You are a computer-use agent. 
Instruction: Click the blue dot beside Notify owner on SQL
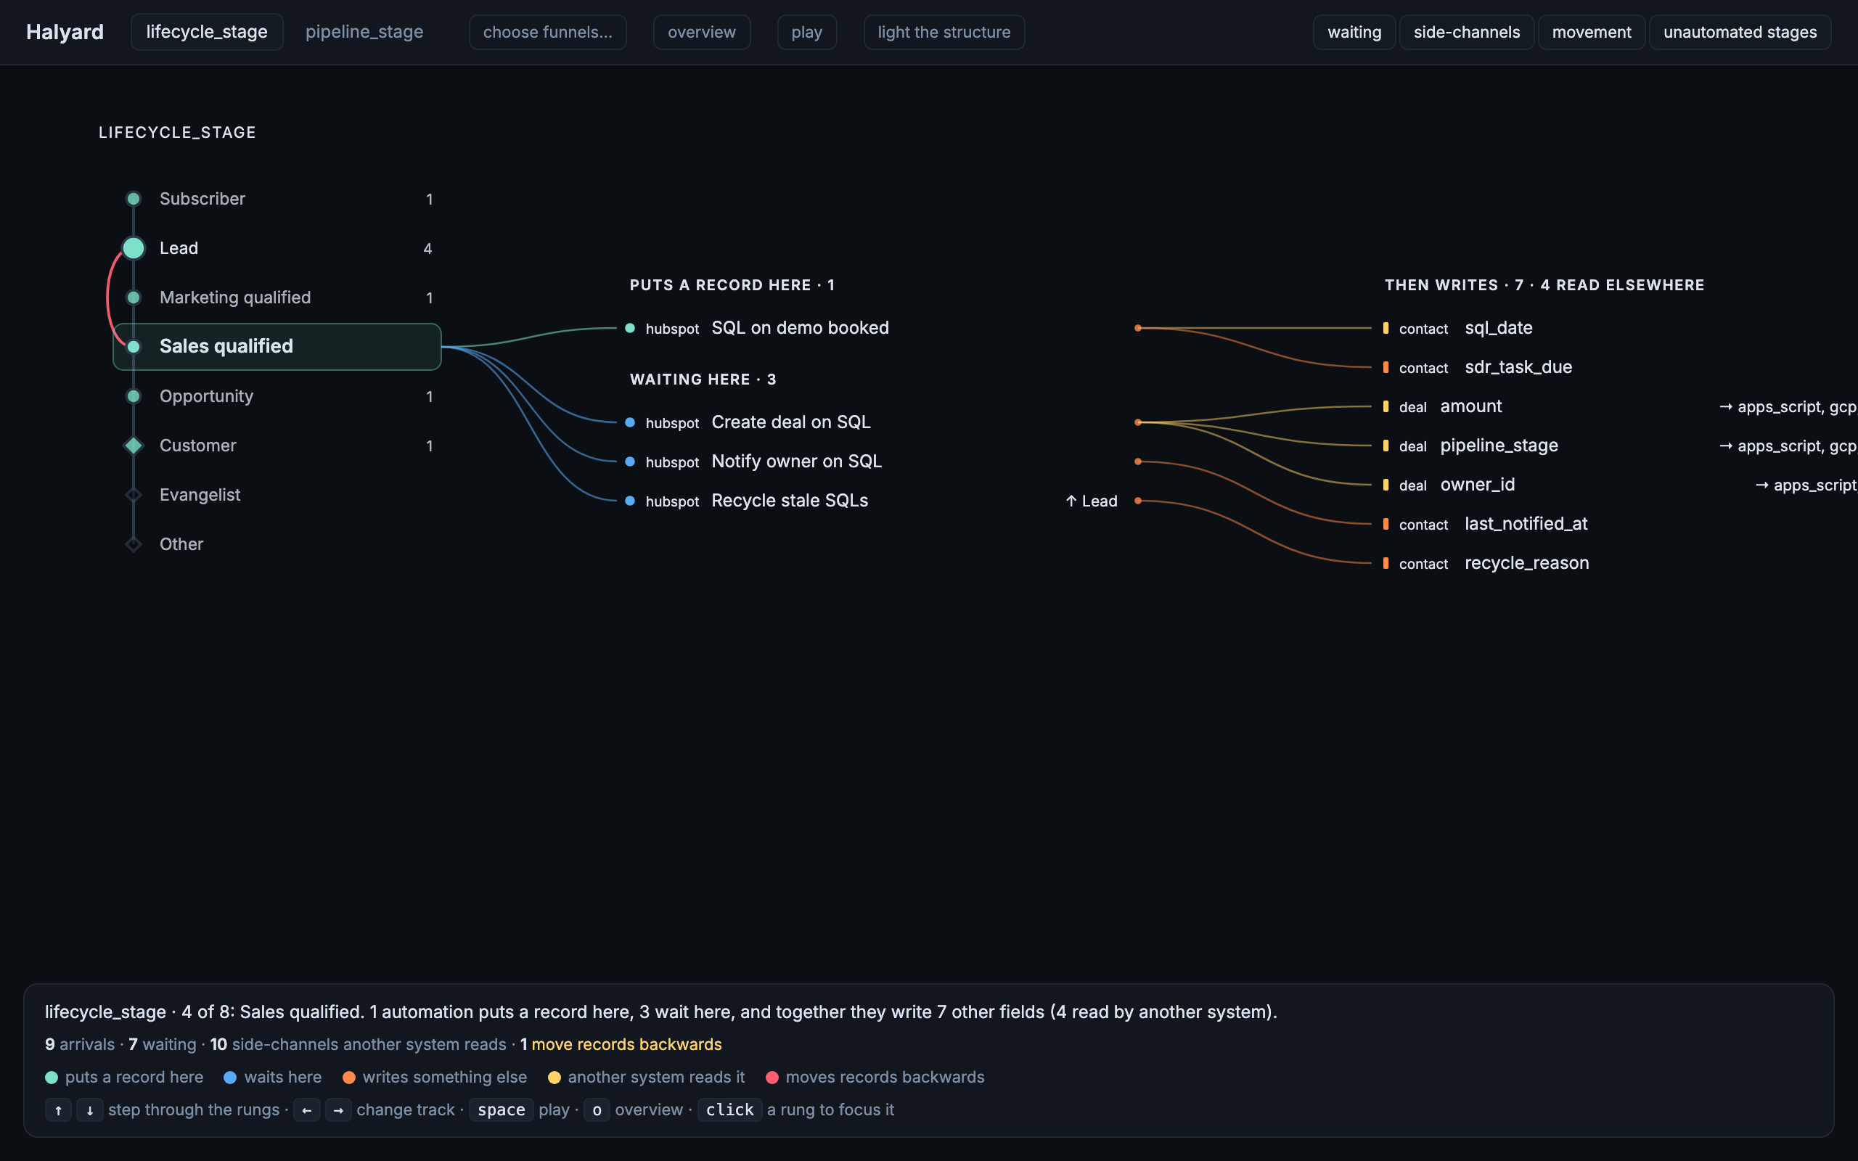pyautogui.click(x=629, y=461)
